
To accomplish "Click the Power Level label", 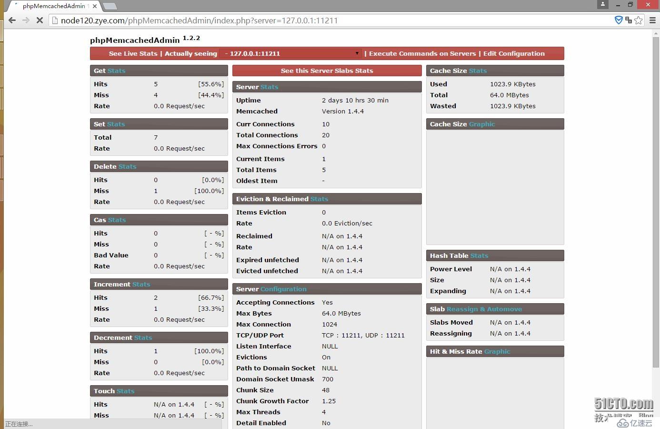I will [451, 269].
